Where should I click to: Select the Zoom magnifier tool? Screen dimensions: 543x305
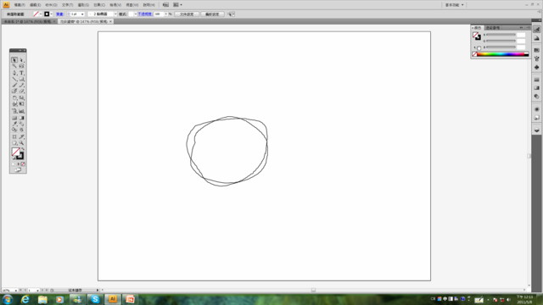(x=21, y=143)
